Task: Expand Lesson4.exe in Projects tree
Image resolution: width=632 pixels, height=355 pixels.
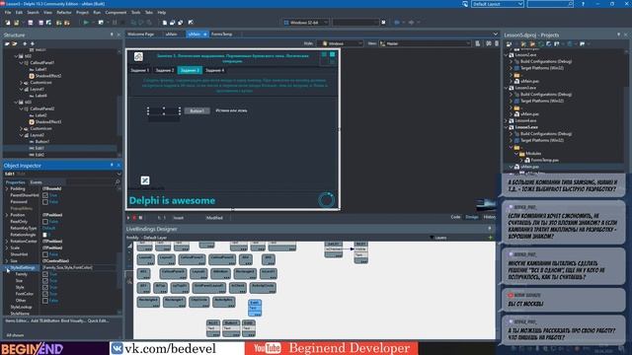Action: coord(507,120)
